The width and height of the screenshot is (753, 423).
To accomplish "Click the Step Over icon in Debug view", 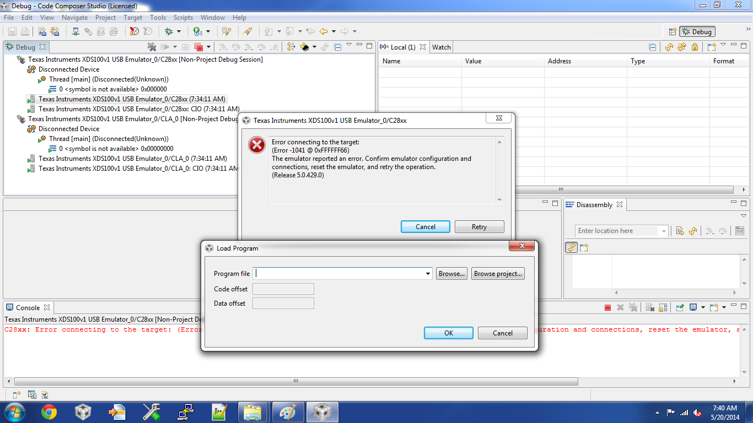I will [236, 47].
